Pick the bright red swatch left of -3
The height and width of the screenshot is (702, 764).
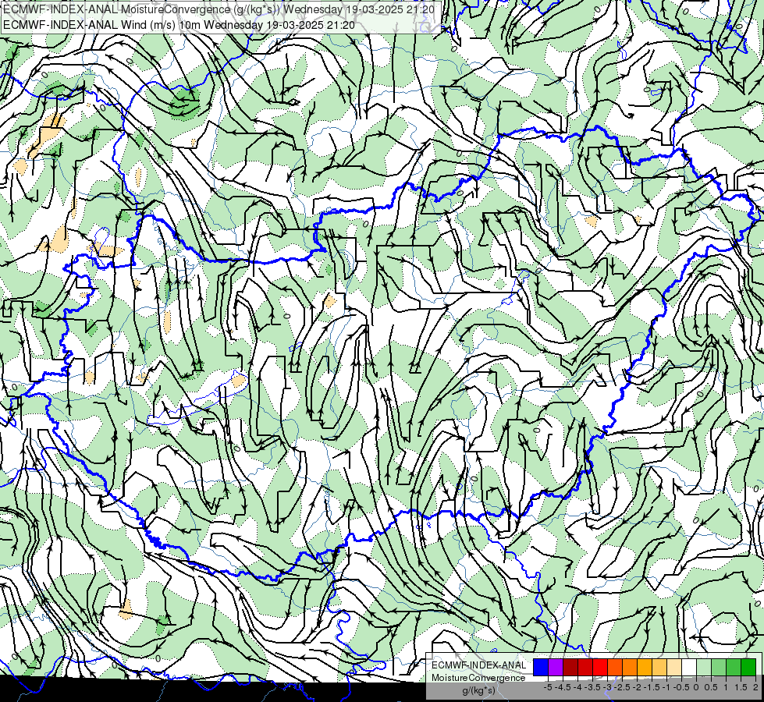tap(600, 668)
